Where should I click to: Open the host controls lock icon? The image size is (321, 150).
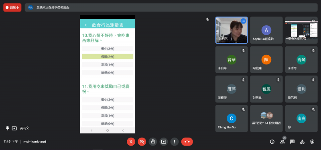tap(312, 142)
